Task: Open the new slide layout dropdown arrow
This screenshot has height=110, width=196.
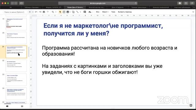Action: [x=33, y=12]
